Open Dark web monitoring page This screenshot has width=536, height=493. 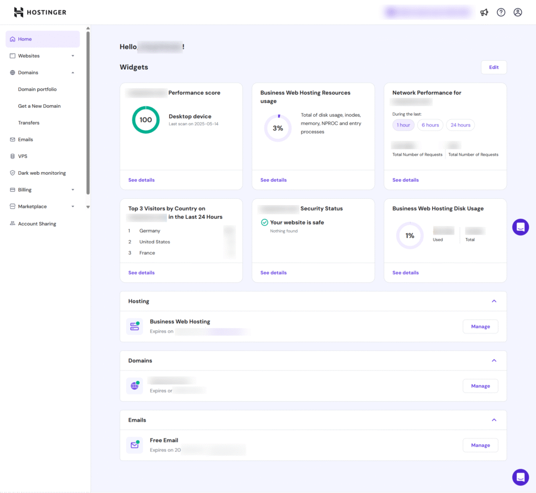pyautogui.click(x=42, y=173)
